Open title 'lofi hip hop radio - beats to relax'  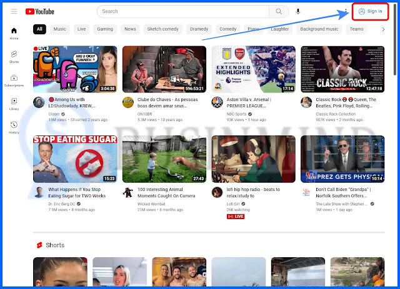[253, 193]
